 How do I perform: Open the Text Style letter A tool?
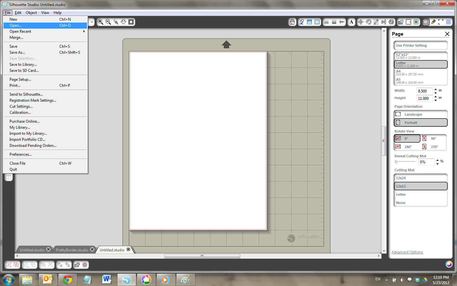pos(351,22)
